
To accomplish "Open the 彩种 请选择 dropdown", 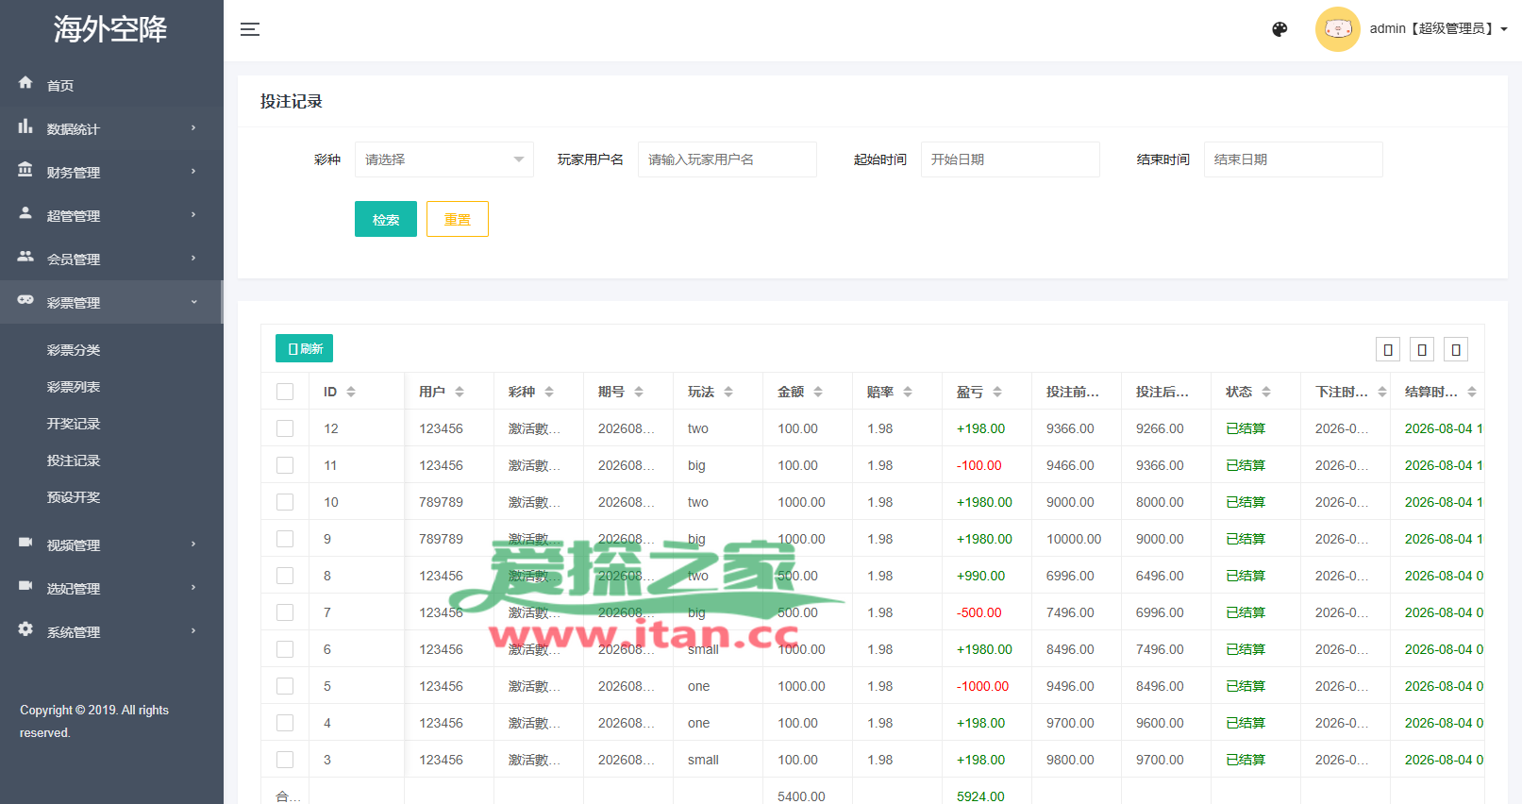I will [444, 159].
